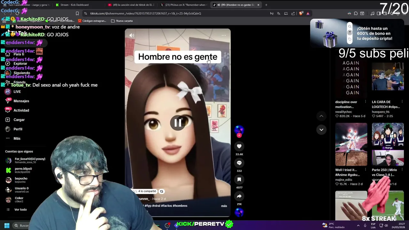Viewport: 409px width, 230px height.
Task: Open the Brave Shields lion icon
Action: click(x=301, y=13)
